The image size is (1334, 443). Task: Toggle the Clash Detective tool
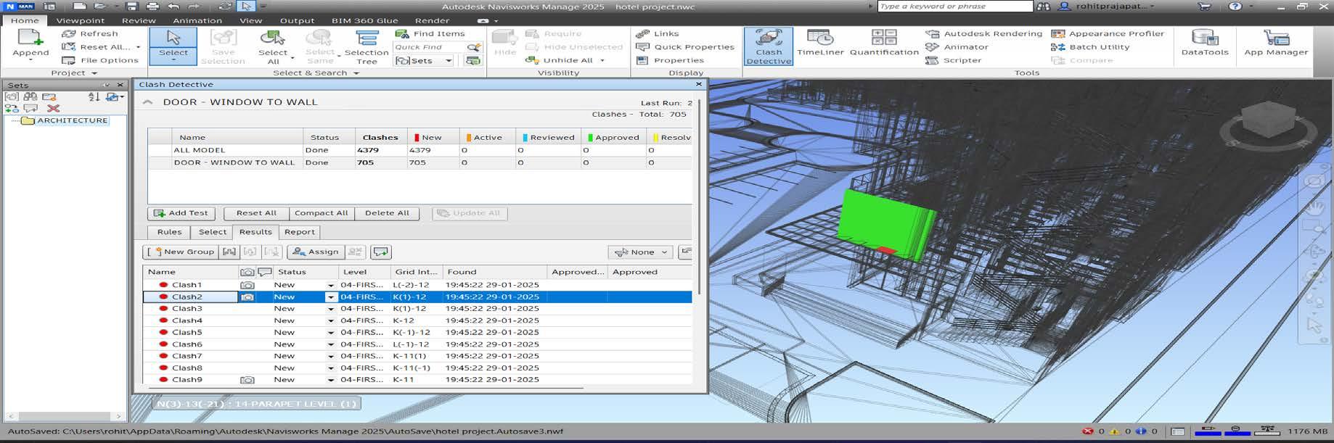(x=769, y=46)
